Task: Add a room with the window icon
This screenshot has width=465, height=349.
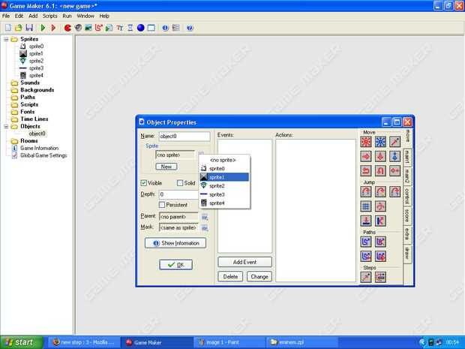Action: (151, 28)
